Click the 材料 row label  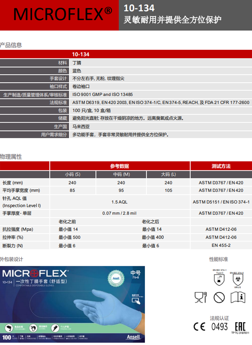(63, 63)
